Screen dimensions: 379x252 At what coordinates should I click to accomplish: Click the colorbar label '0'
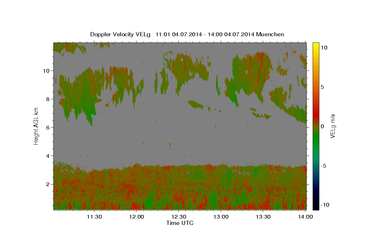(x=322, y=126)
